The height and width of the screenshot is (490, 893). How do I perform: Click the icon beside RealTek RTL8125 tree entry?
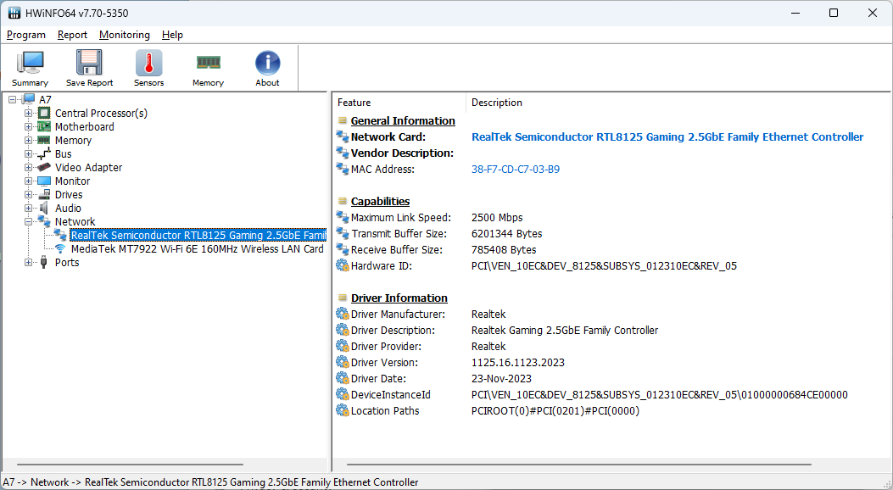pyautogui.click(x=60, y=235)
